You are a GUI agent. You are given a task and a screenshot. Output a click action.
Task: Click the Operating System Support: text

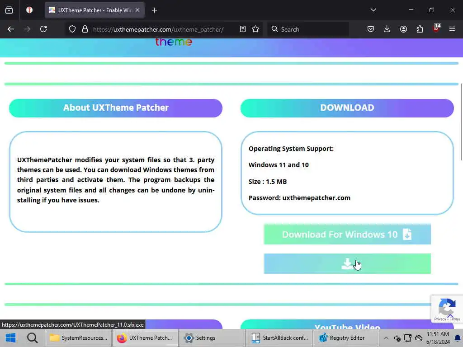(291, 149)
